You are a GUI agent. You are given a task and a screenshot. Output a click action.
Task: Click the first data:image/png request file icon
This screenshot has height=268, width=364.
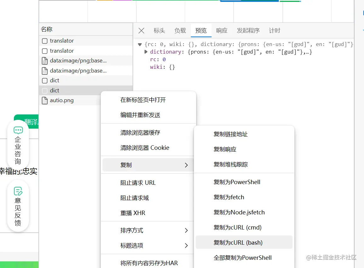click(x=45, y=61)
